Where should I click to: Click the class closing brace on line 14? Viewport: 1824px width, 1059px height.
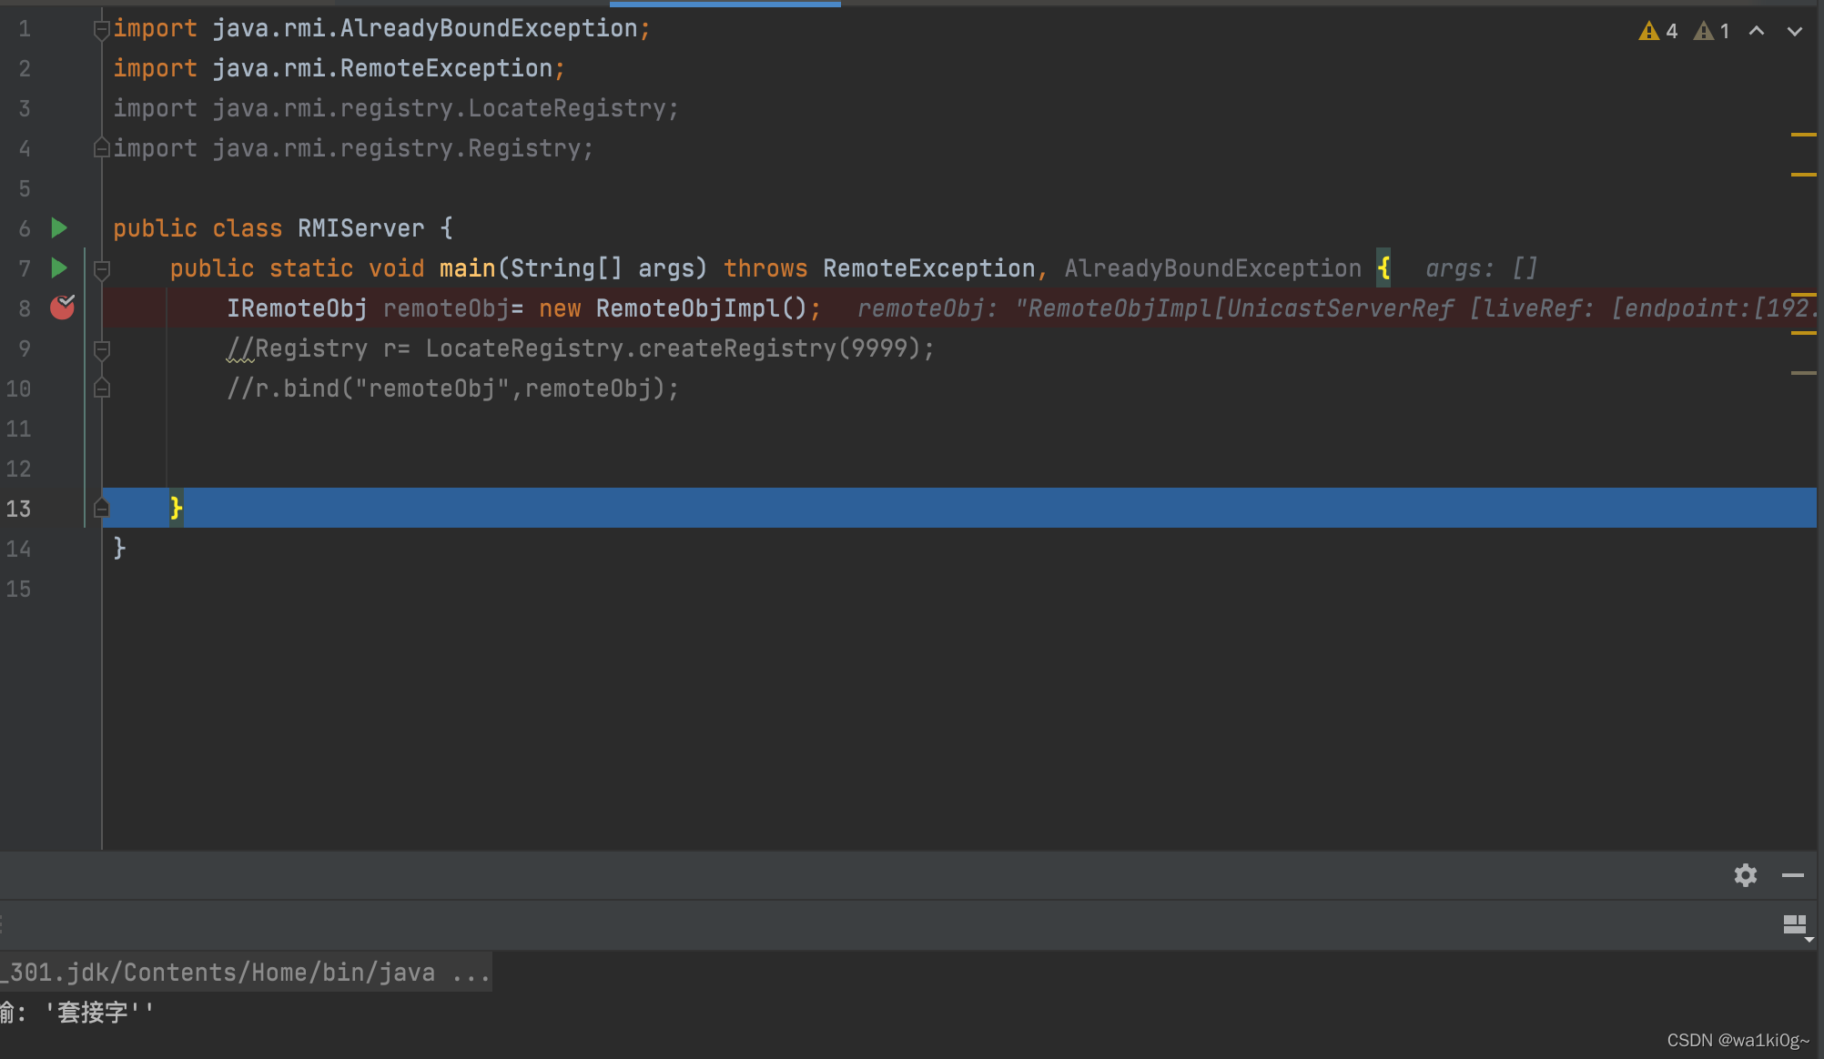(119, 548)
